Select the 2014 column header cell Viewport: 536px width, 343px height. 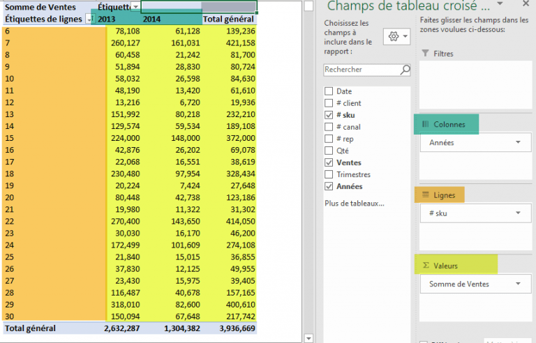click(171, 19)
